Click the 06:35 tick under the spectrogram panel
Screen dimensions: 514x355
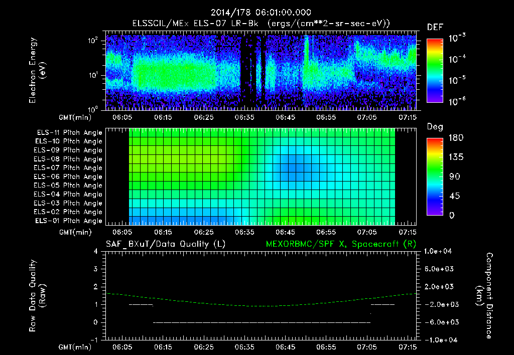tap(244, 117)
